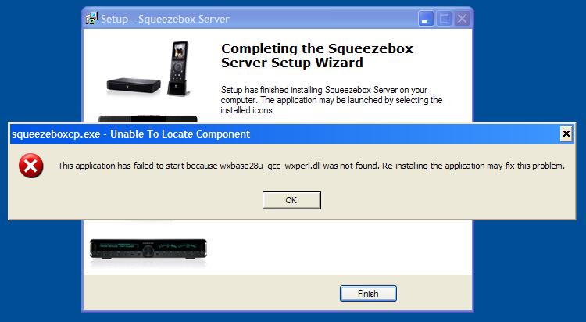
Task: Click the black Squeezebox Receiver box image
Action: pos(134,86)
